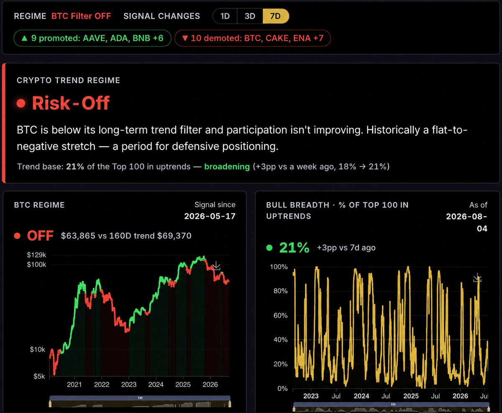Open the 9 promoted coins list
Viewport: 502px width, 413px height.
pos(92,38)
